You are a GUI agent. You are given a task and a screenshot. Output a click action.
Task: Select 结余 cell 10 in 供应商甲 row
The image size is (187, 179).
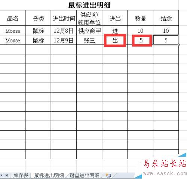[166, 31]
